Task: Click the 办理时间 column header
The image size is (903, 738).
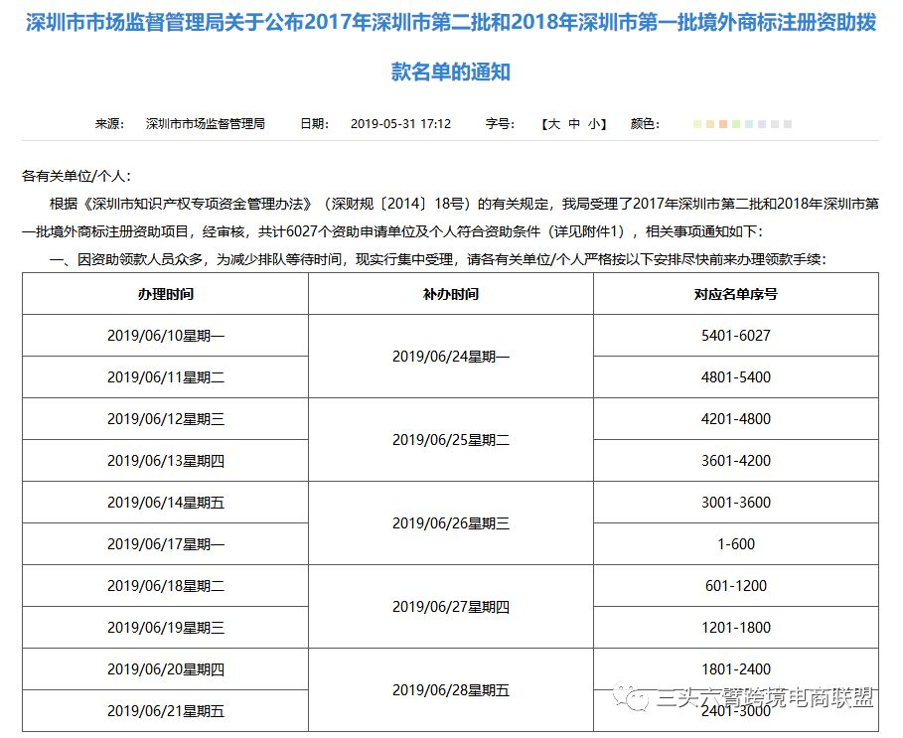Action: tap(165, 294)
